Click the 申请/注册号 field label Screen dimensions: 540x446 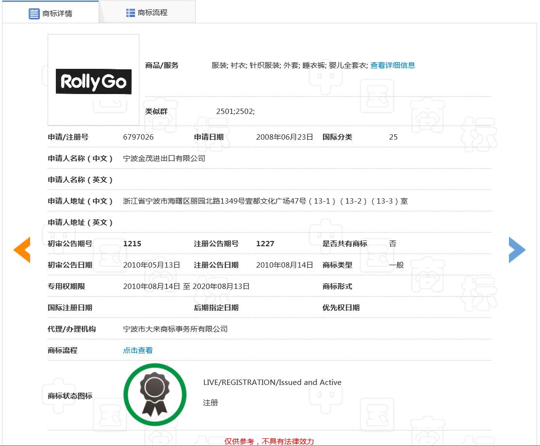click(68, 137)
